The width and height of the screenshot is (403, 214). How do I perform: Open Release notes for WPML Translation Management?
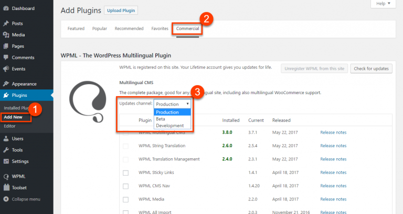[333, 159]
